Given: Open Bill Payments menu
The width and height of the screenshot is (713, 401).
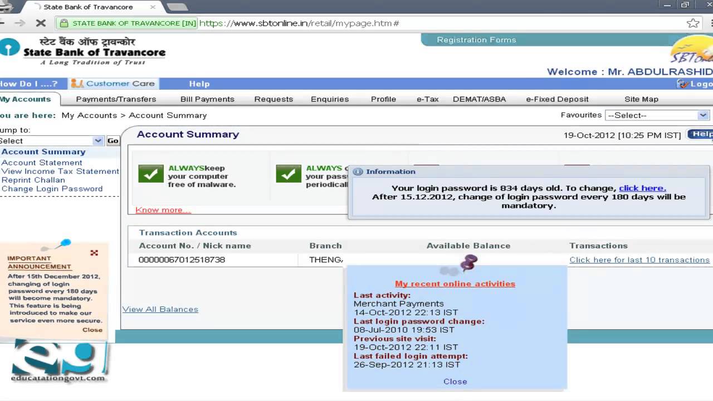Looking at the screenshot, I should (x=207, y=99).
